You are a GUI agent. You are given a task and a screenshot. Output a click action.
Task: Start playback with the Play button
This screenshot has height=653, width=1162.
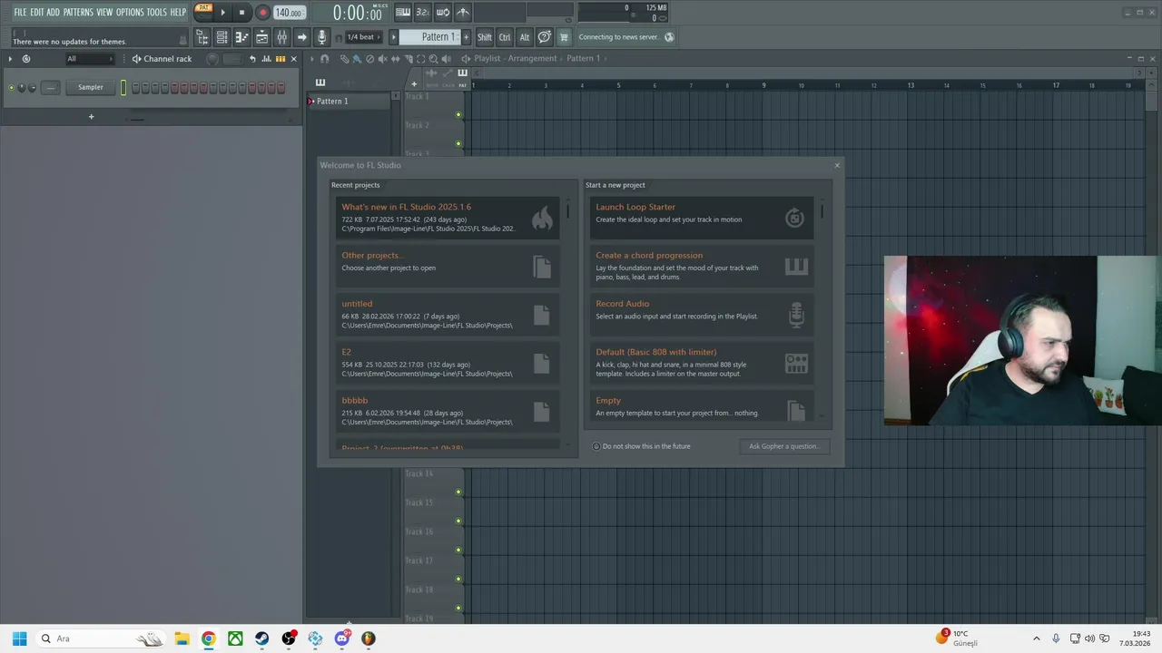coord(222,13)
